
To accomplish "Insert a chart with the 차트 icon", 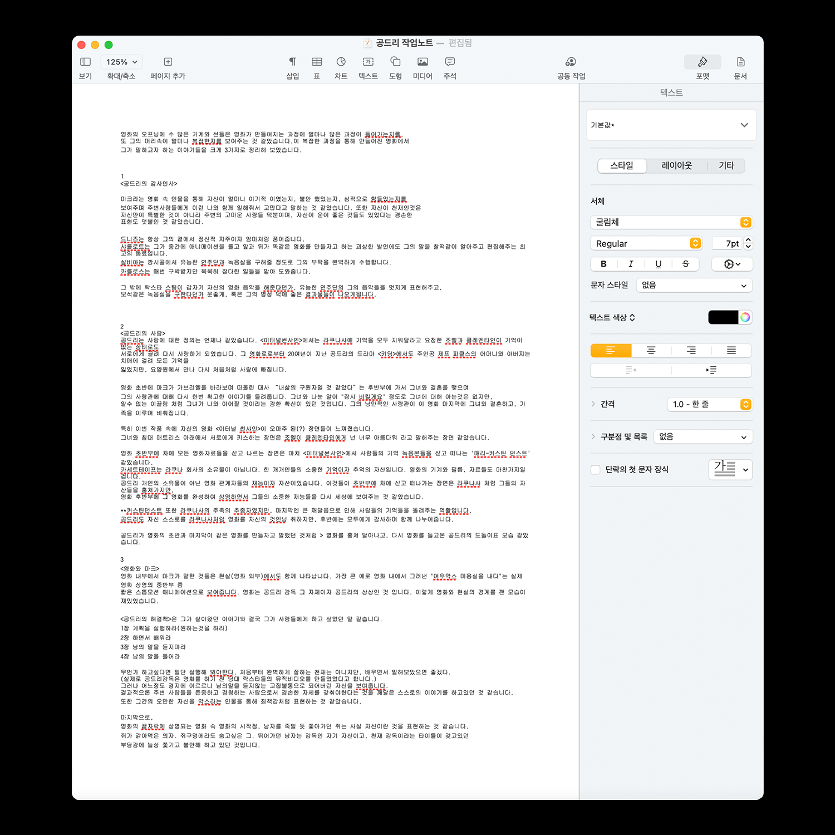I will point(341,62).
